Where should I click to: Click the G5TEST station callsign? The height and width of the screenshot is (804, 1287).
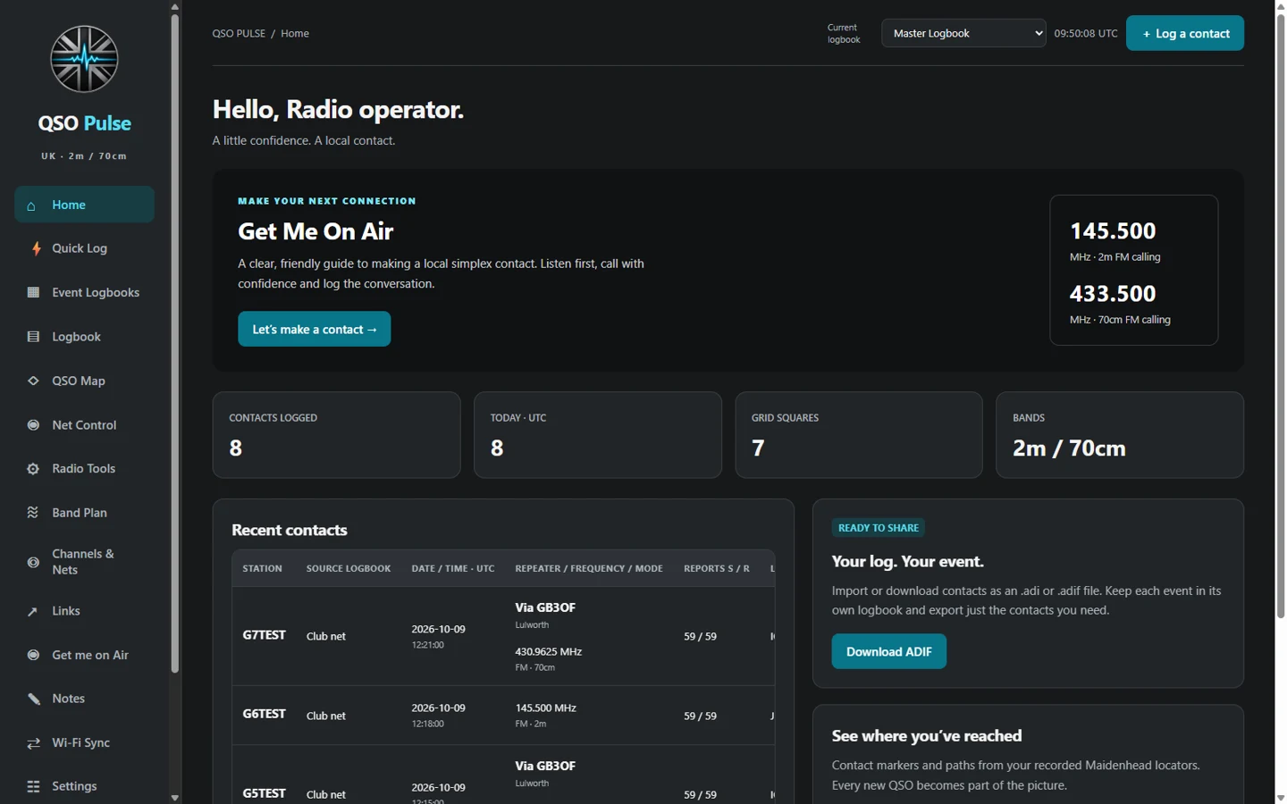pyautogui.click(x=264, y=793)
